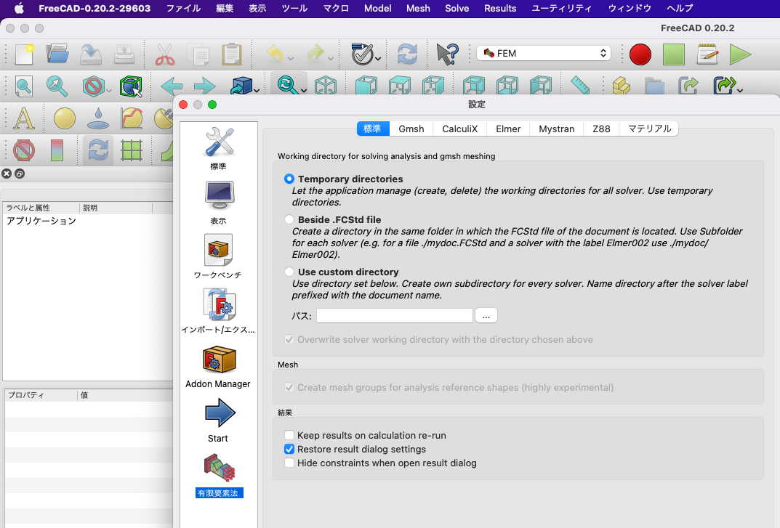Select the Beside .FCStd file option

289,219
